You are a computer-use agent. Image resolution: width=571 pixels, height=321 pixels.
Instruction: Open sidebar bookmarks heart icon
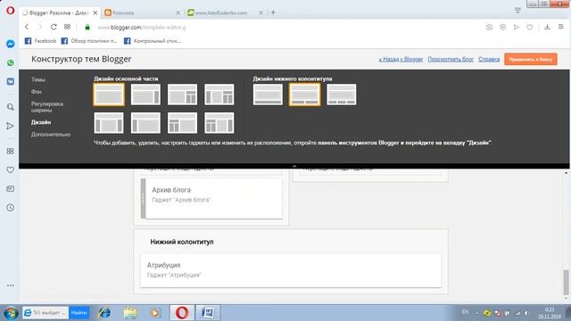[10, 170]
